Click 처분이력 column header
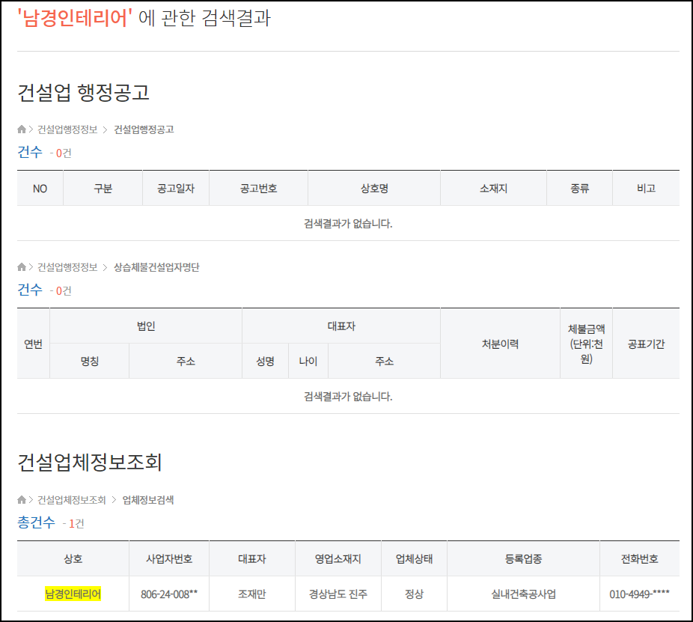The image size is (693, 622). [501, 344]
